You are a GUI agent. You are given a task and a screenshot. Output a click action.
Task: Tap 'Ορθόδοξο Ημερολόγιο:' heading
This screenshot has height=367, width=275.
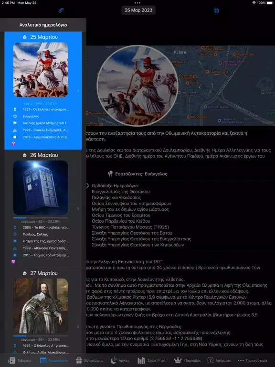click(115, 186)
